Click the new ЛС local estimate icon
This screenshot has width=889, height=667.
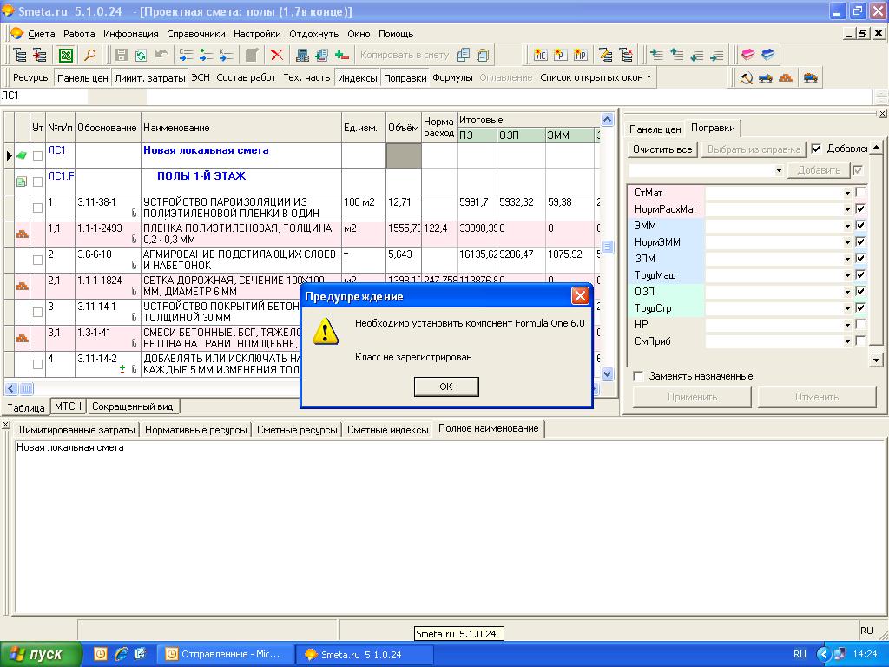point(540,55)
